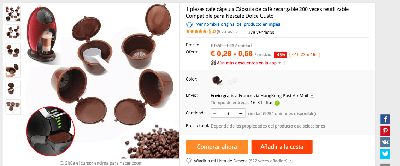Expand the shipping method dropdown
400x166 pixels.
point(312,96)
